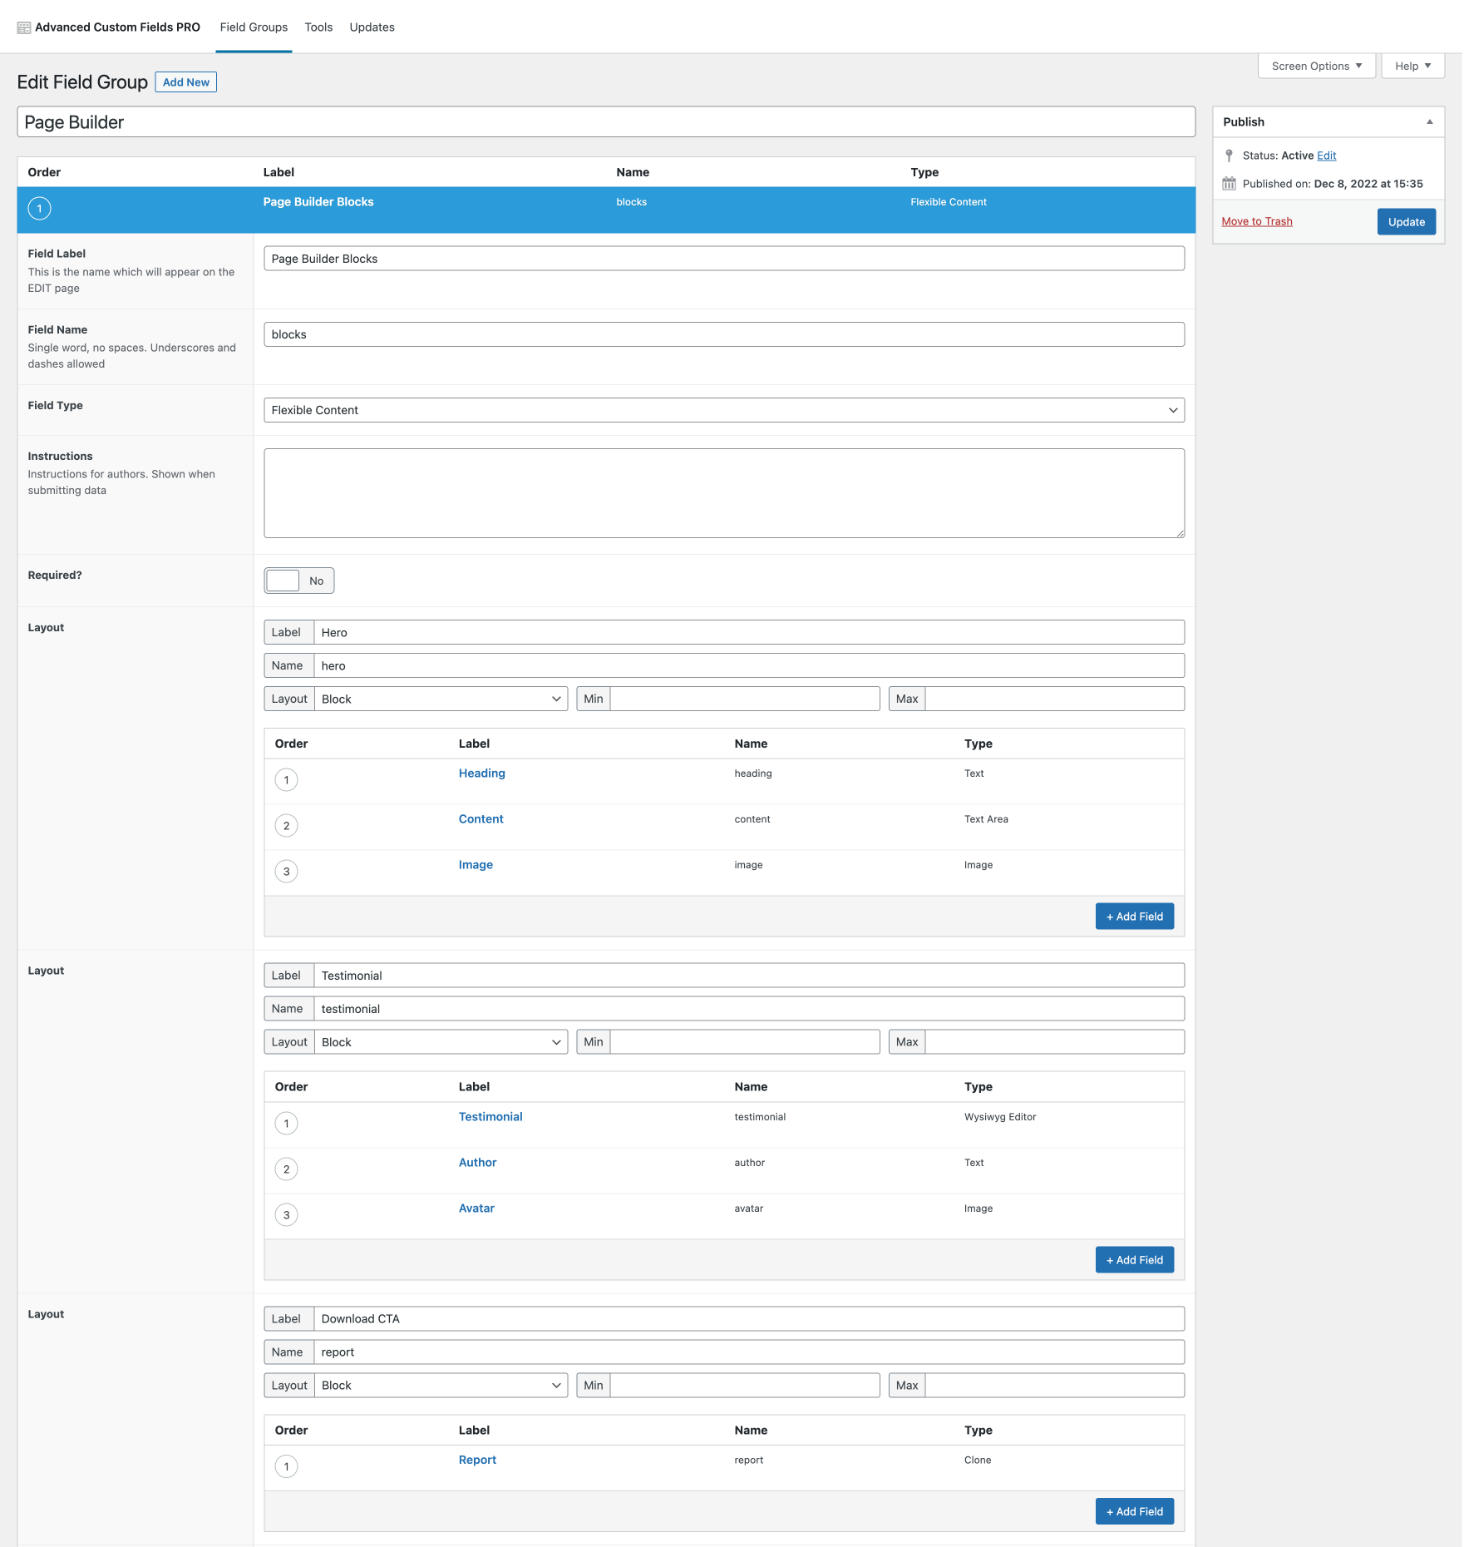Click the Author row order circle
Viewport: 1464px width, 1547px height.
(x=286, y=1169)
